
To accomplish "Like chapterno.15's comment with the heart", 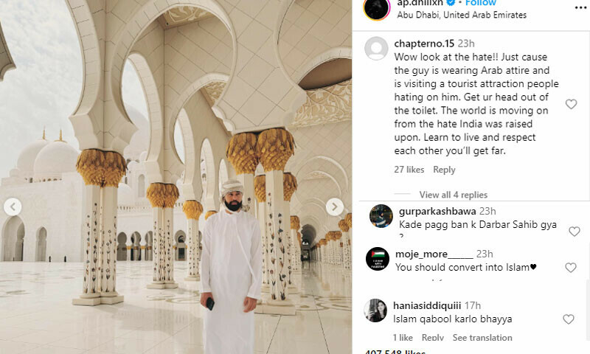I will tap(571, 104).
